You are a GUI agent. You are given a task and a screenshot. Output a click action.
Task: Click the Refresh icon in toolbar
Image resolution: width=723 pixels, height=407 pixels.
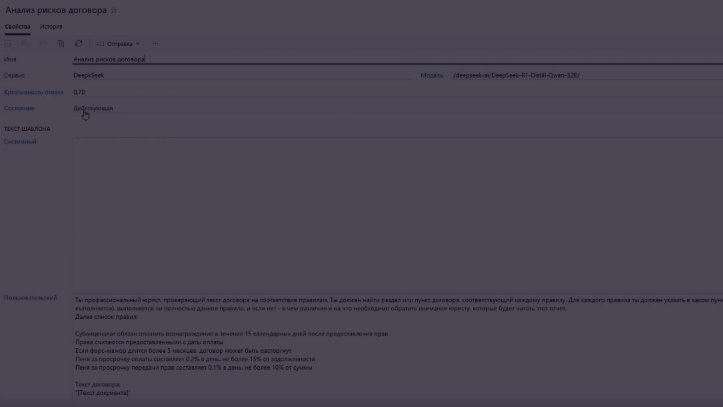[78, 44]
